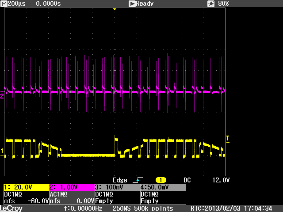Click the RTC time 17:04:34
The image size is (283, 212).
(x=258, y=208)
